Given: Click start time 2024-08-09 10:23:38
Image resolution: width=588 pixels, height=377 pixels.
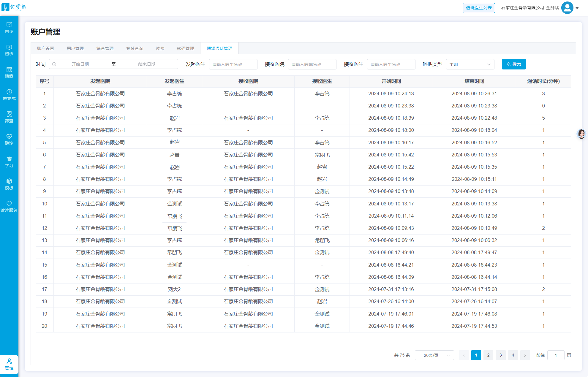Looking at the screenshot, I should pyautogui.click(x=391, y=106).
